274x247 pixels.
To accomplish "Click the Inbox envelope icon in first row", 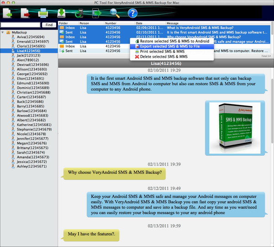I will (62, 27).
